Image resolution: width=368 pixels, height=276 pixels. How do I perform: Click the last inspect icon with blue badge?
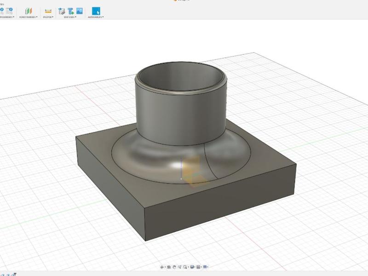[9, 11]
